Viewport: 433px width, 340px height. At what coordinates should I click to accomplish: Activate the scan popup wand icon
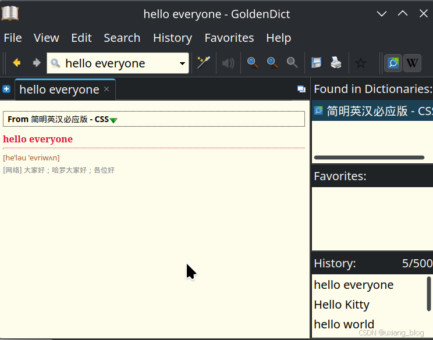(x=204, y=63)
